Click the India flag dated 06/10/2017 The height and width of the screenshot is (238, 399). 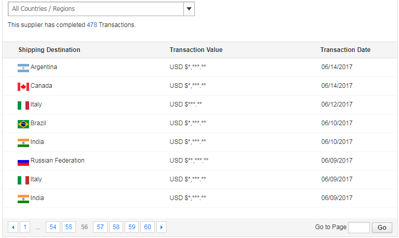coord(23,143)
